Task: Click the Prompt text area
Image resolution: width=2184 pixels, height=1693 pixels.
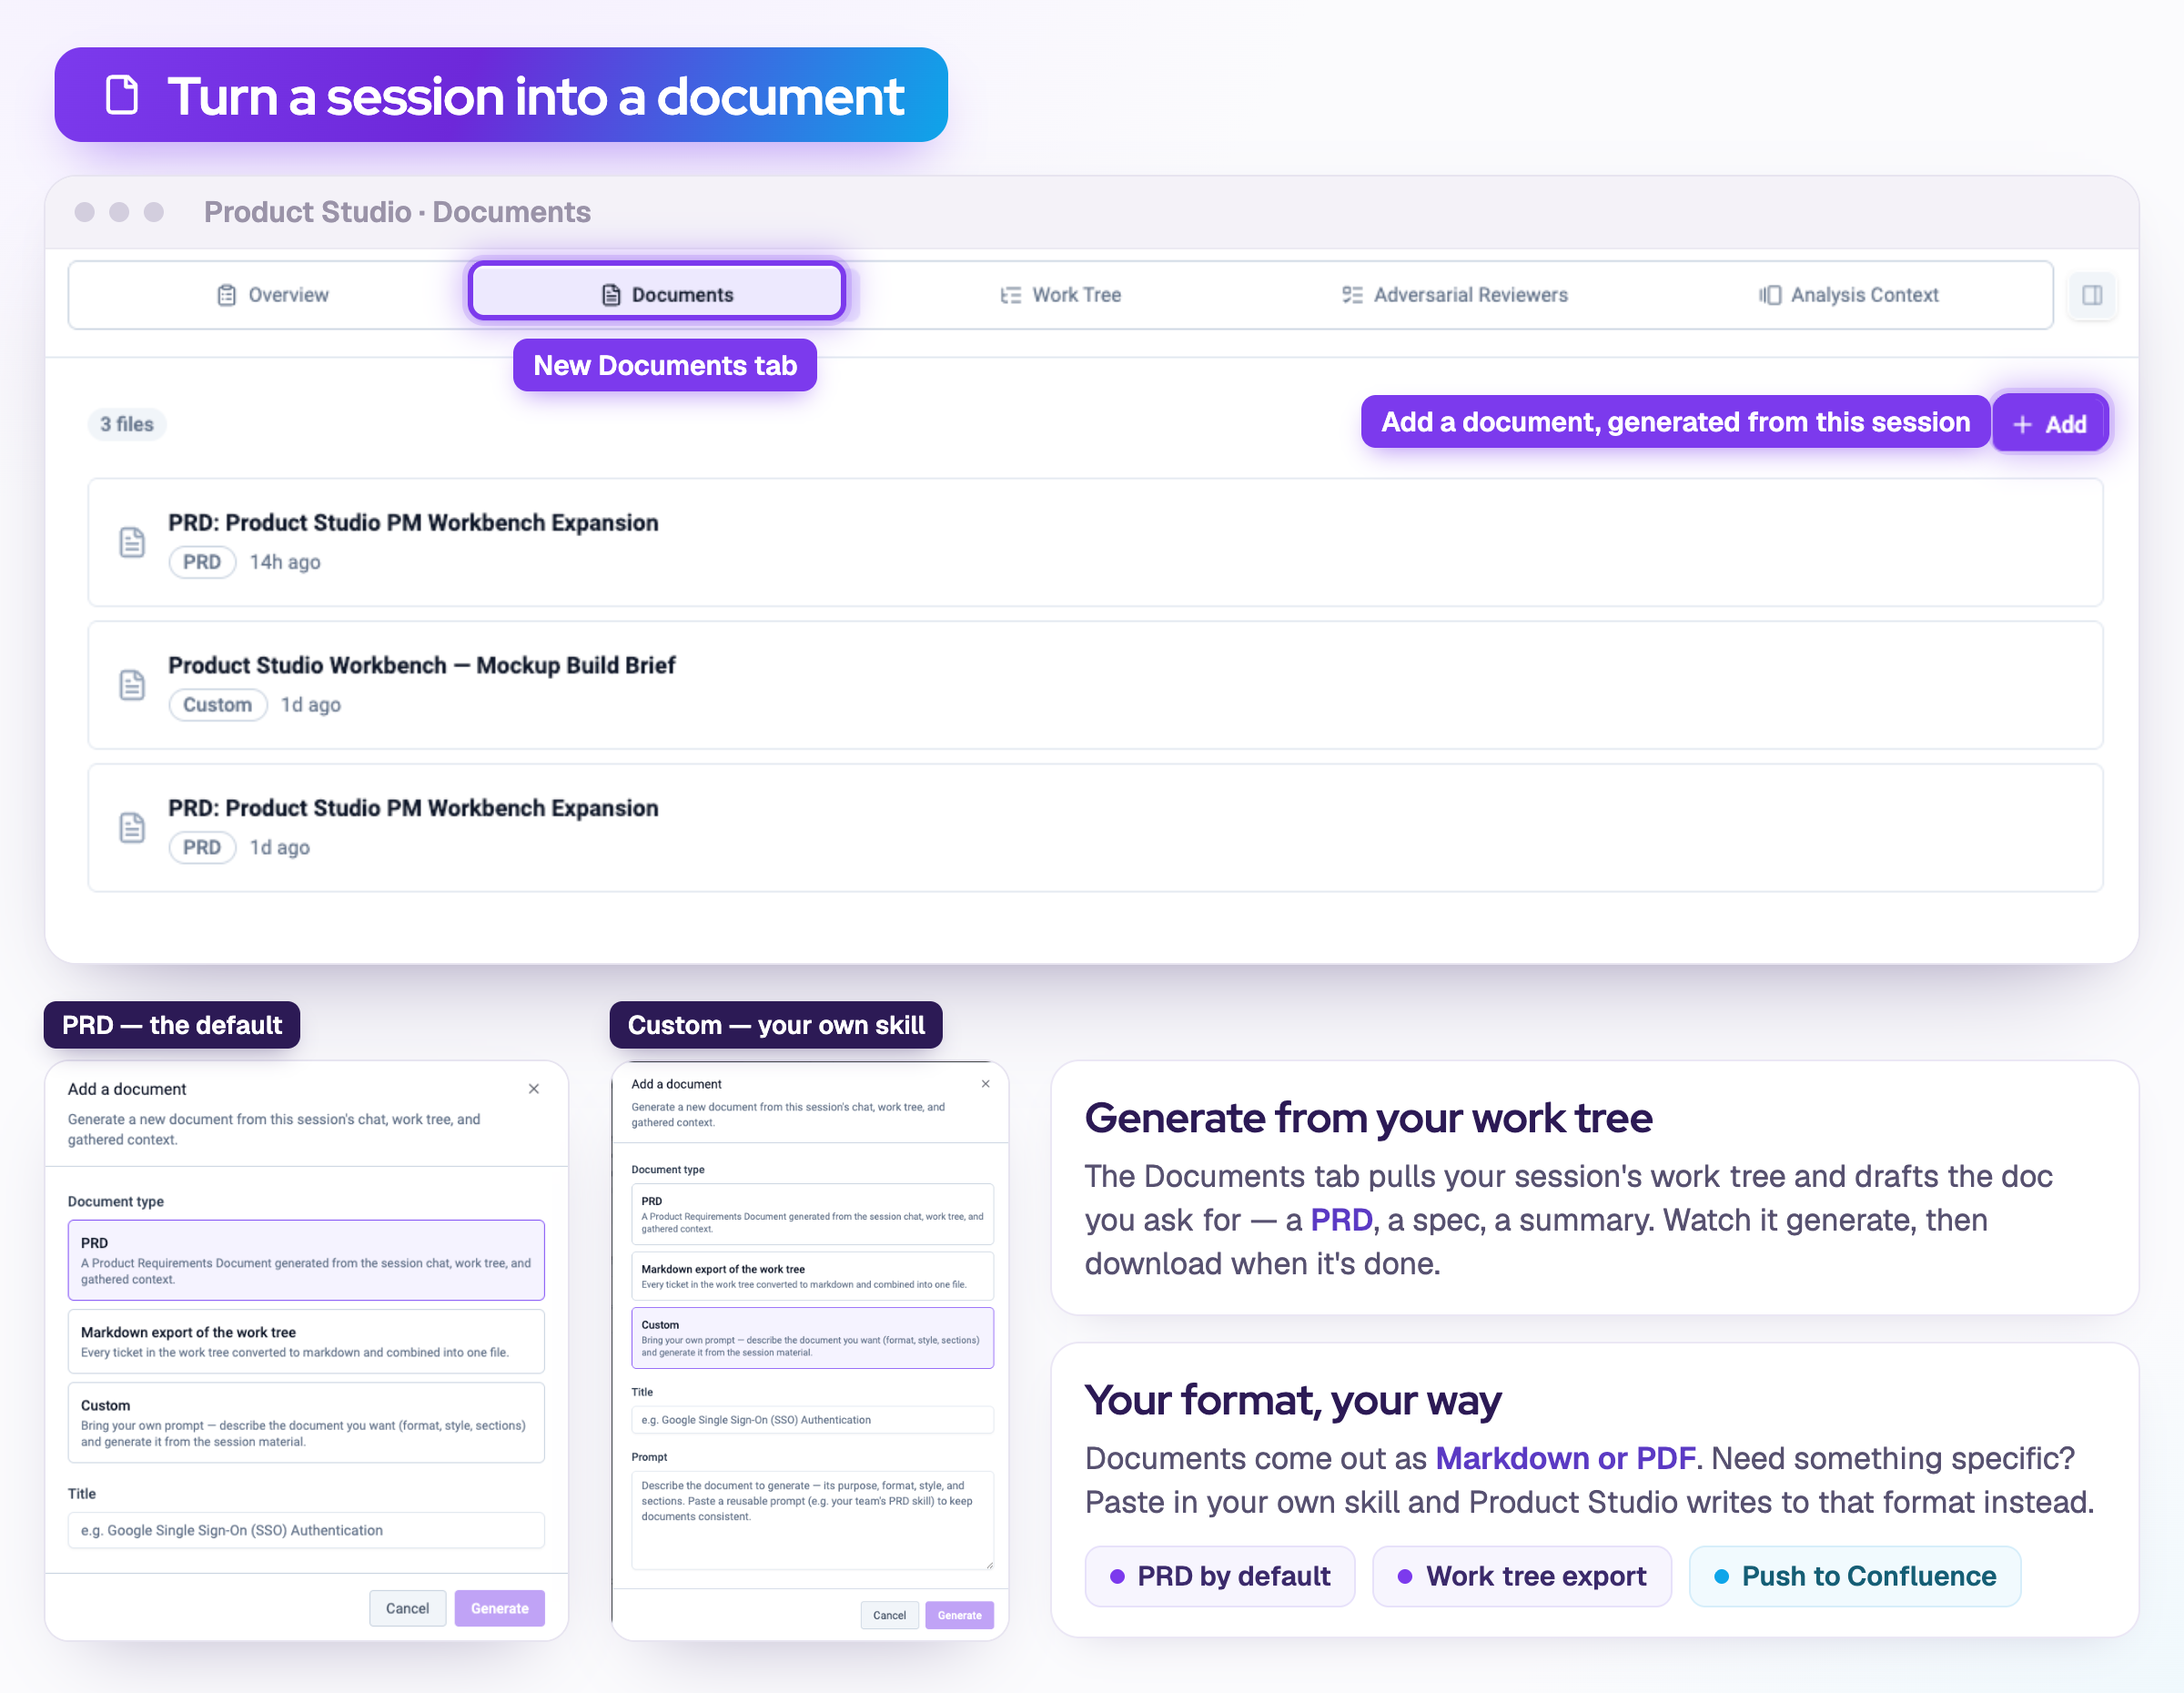Action: [x=813, y=1520]
